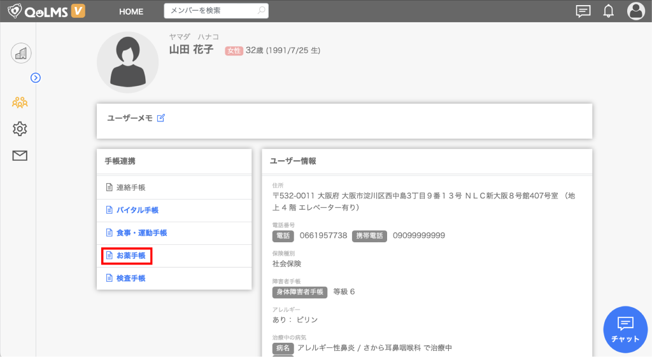Click the member search input field

point(210,11)
